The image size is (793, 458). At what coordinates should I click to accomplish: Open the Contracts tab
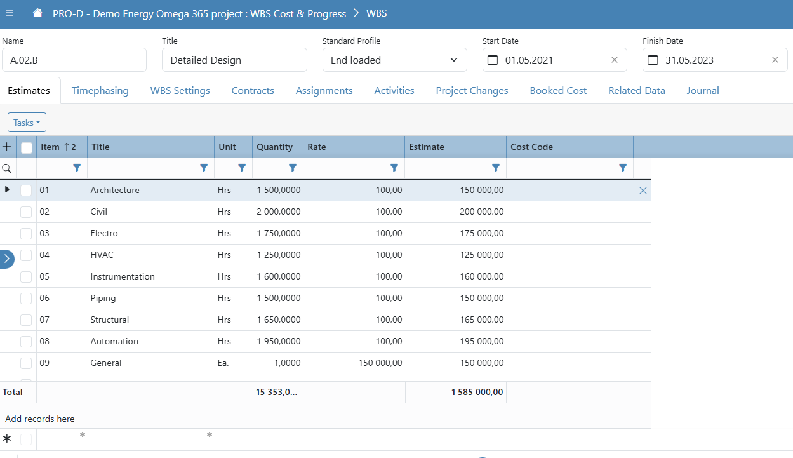click(x=253, y=91)
